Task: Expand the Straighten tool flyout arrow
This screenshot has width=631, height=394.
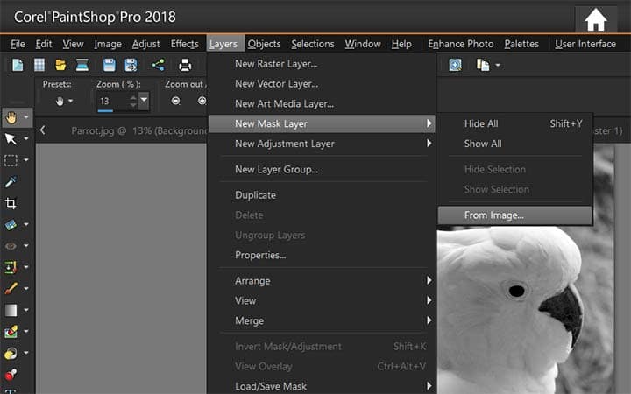Action: tap(26, 224)
